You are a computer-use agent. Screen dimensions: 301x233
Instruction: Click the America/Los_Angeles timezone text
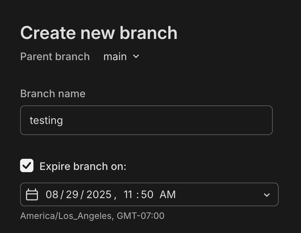[66, 216]
